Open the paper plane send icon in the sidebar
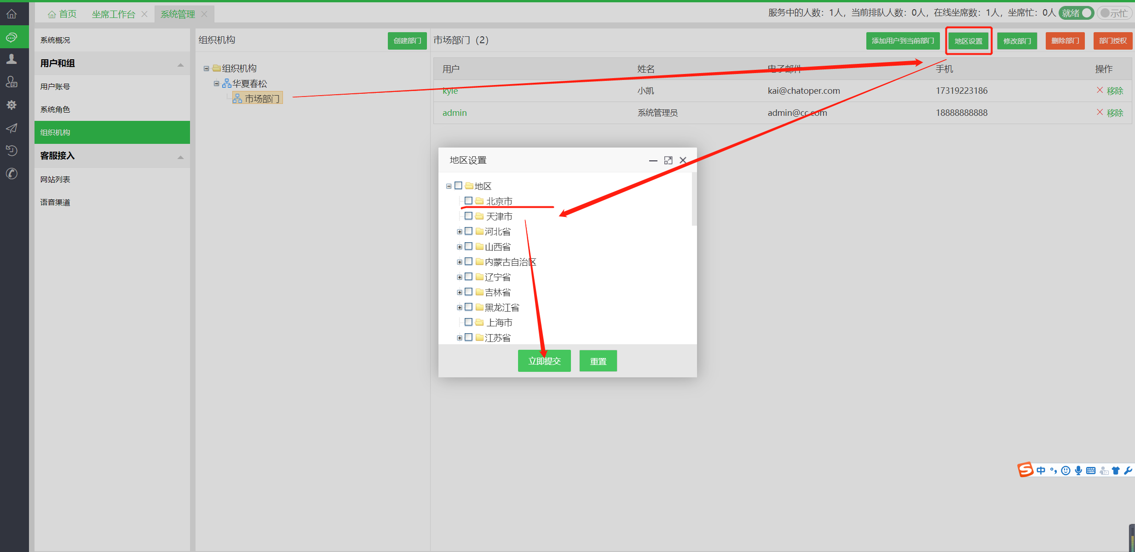The height and width of the screenshot is (552, 1135). [12, 128]
